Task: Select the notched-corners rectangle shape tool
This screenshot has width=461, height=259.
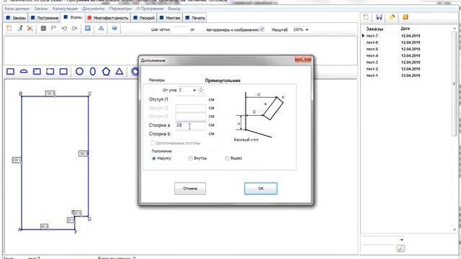Action: (x=50, y=71)
